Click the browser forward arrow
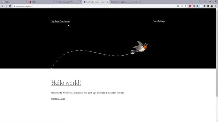Image resolution: width=218 pixels, height=122 pixels. [x=6, y=6]
